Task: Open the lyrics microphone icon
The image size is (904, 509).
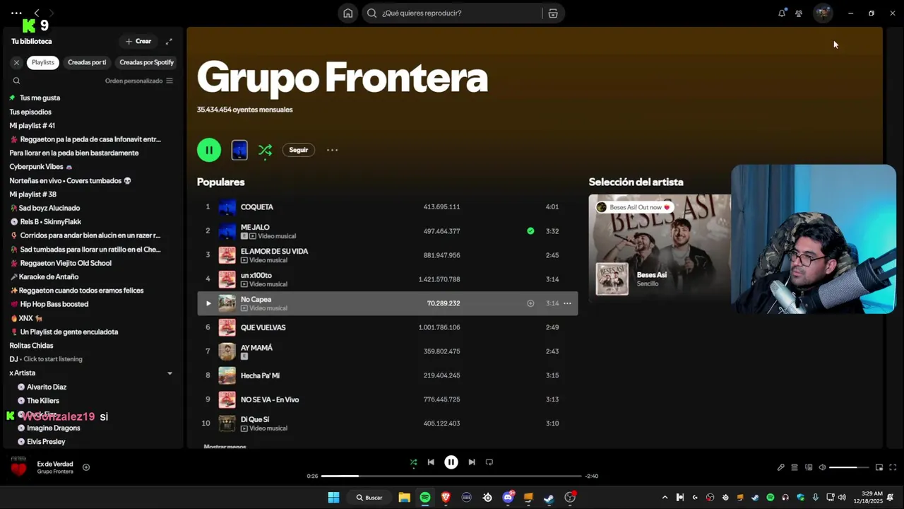Action: pyautogui.click(x=780, y=467)
